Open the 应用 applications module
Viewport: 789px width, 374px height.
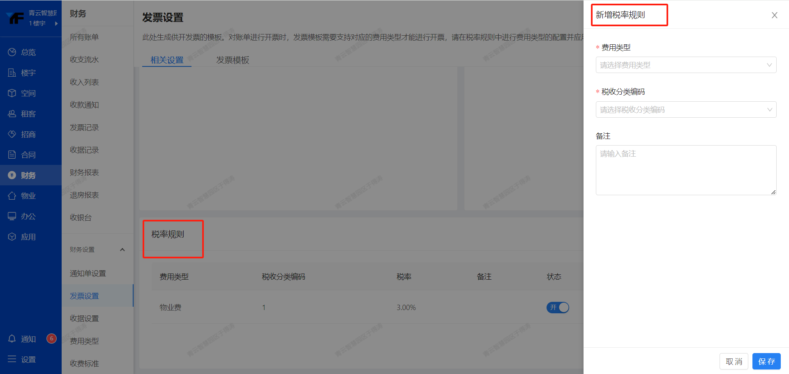(x=25, y=237)
